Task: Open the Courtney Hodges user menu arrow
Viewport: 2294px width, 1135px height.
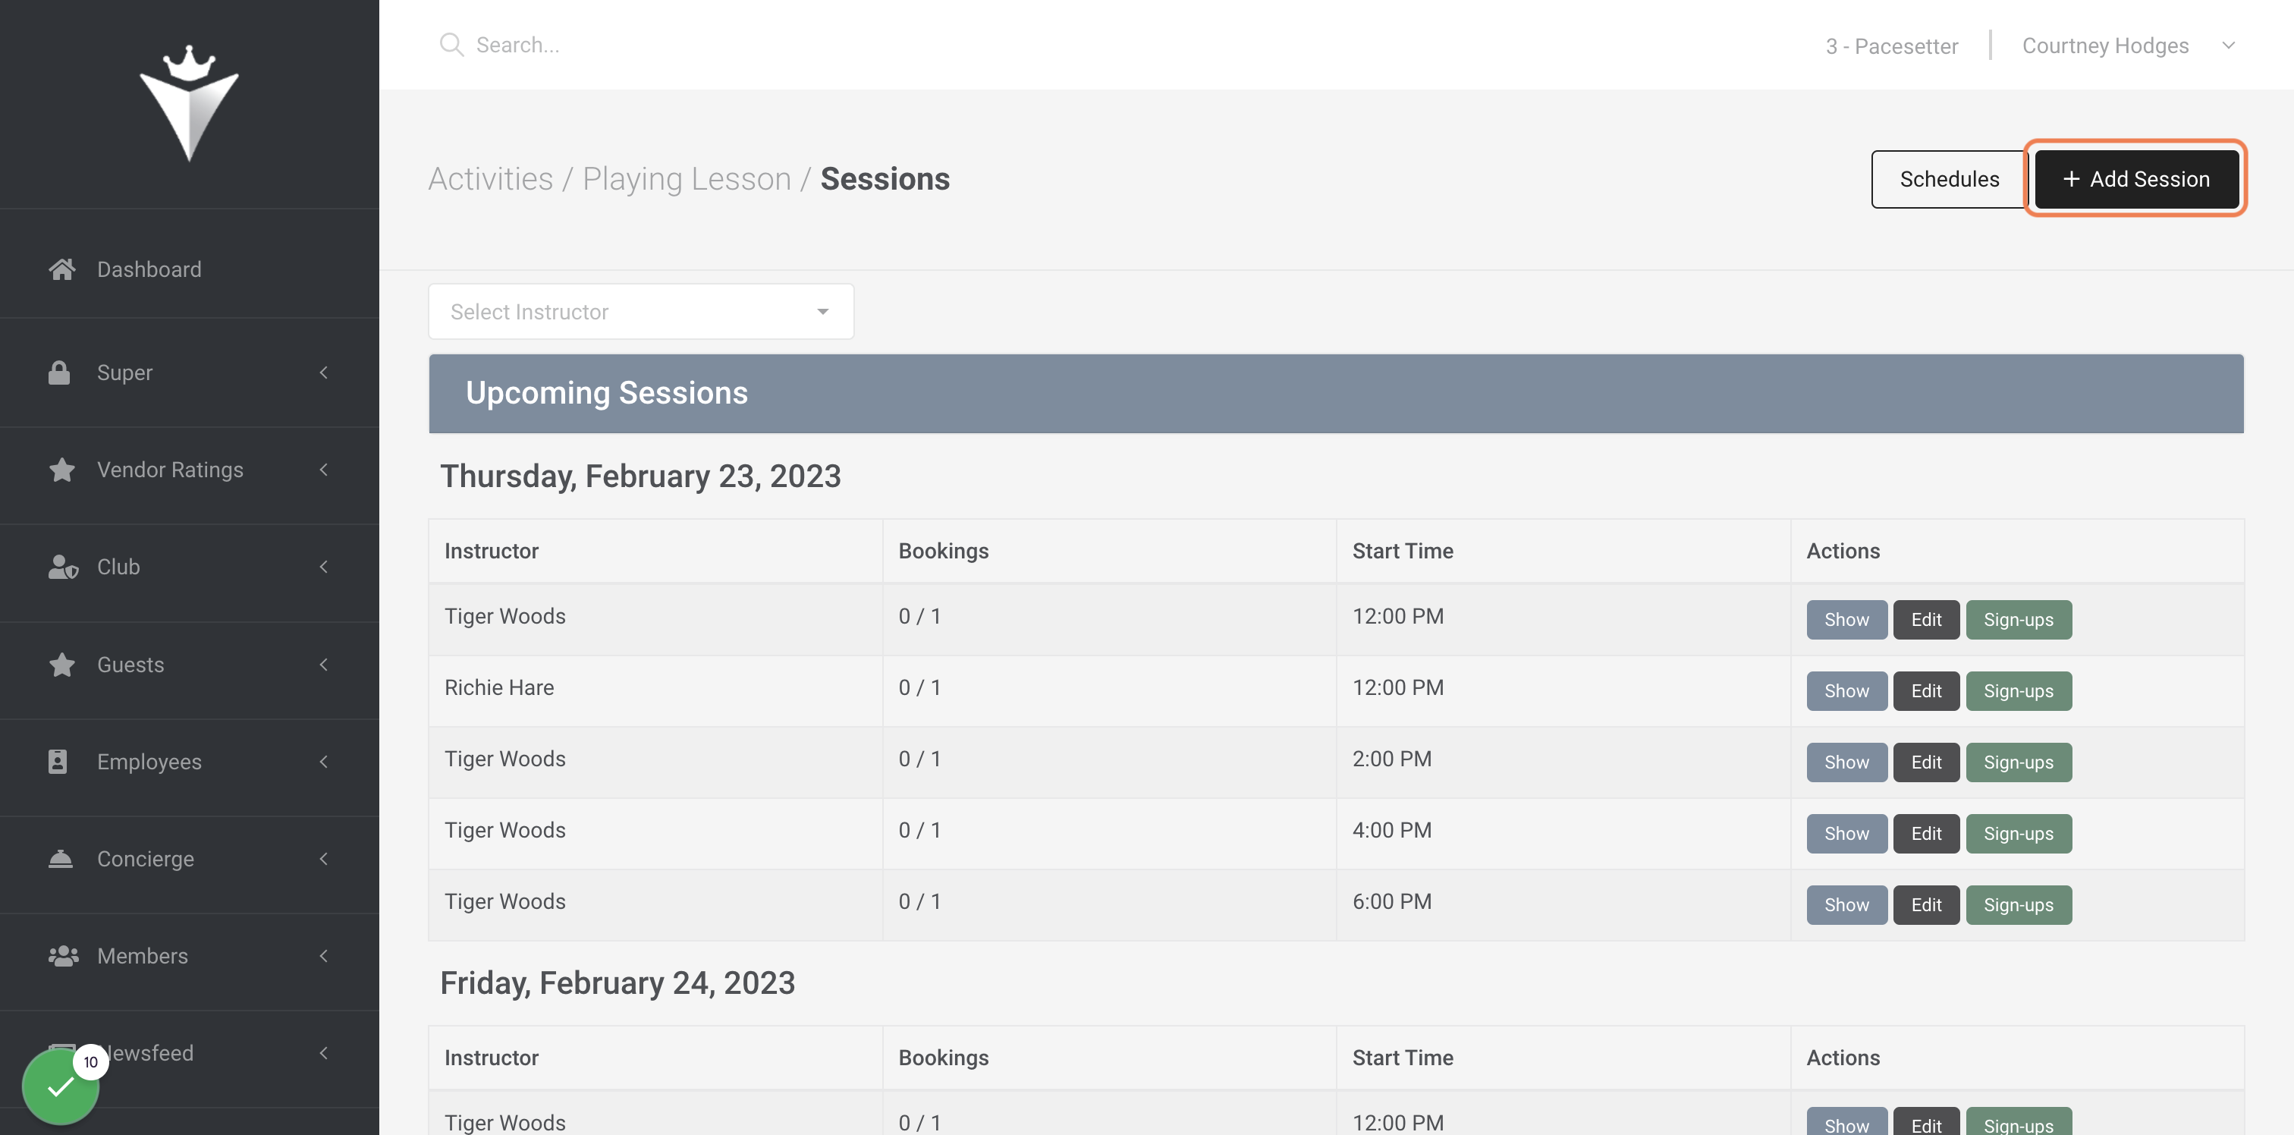Action: (2228, 46)
